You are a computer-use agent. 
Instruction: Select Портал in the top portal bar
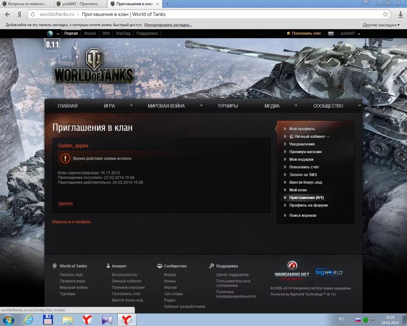coord(71,34)
